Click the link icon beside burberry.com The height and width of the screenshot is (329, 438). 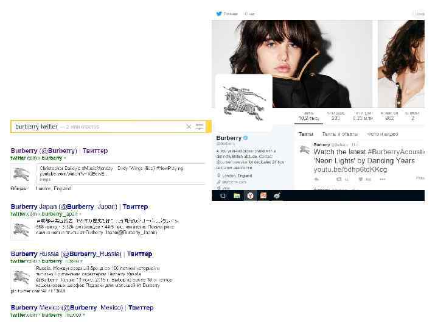(219, 182)
